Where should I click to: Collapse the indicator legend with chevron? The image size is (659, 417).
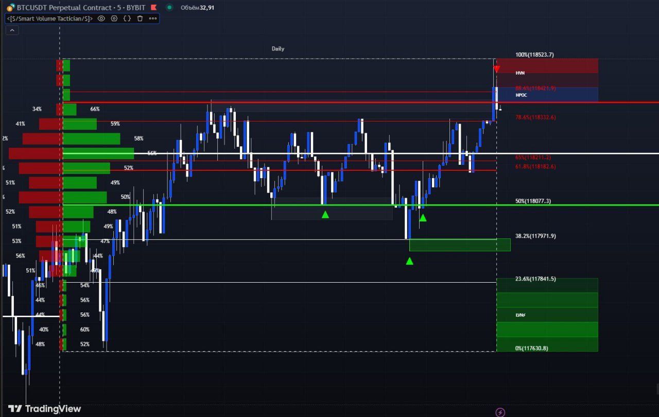coord(12,30)
